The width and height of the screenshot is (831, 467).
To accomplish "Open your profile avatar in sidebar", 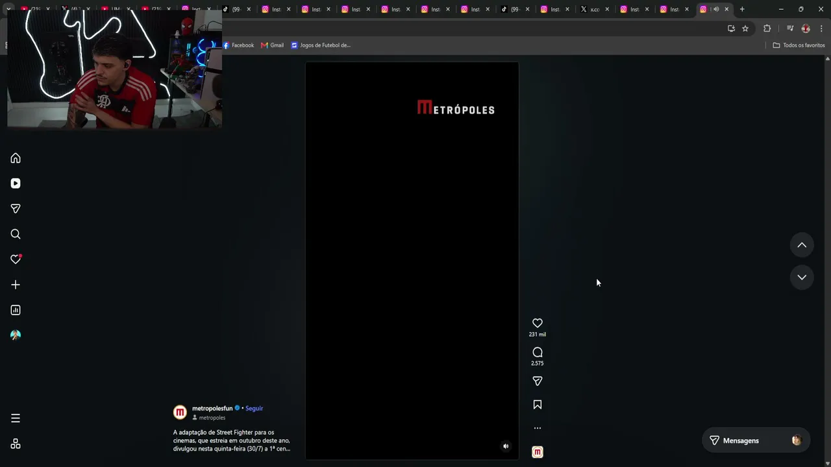I will [x=16, y=335].
